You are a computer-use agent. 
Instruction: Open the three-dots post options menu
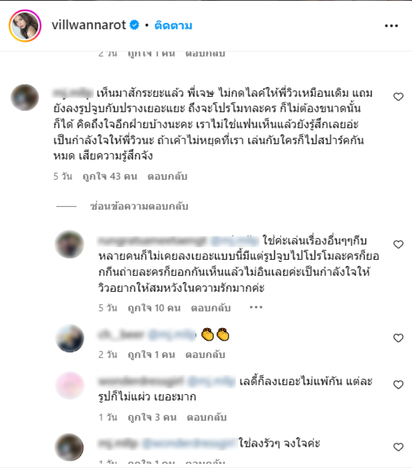coord(391,26)
